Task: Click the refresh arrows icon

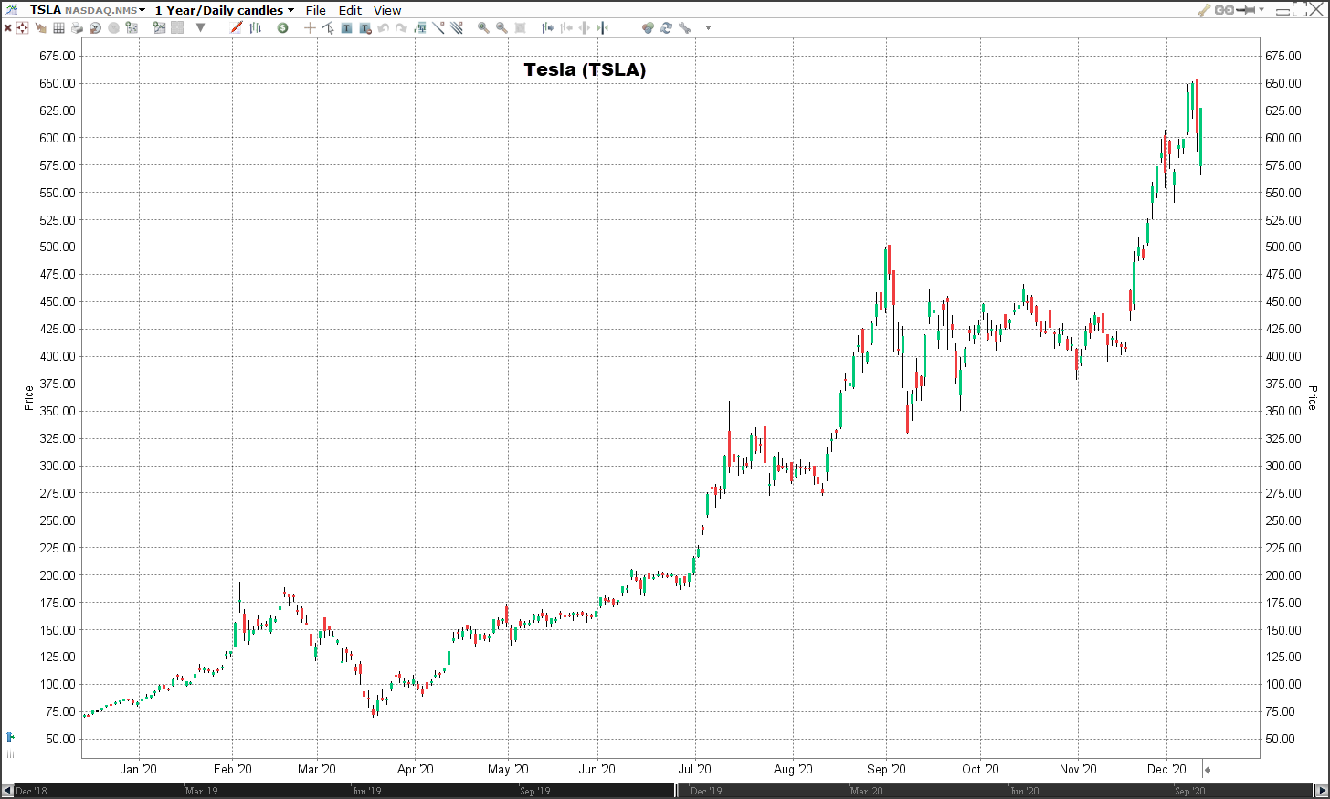Action: (x=666, y=28)
